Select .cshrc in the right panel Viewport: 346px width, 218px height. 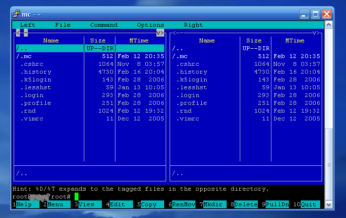[x=246, y=64]
